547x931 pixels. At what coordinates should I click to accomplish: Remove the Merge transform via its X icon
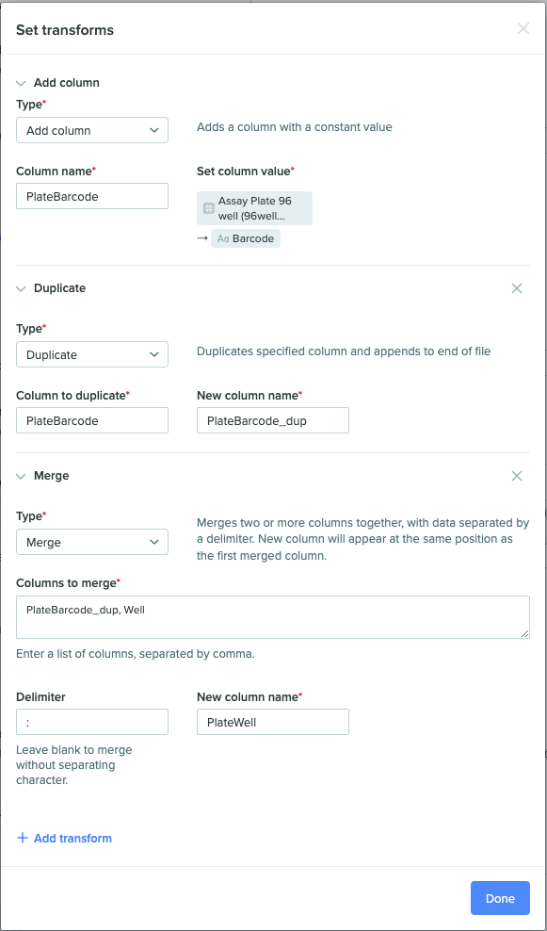[x=517, y=476]
